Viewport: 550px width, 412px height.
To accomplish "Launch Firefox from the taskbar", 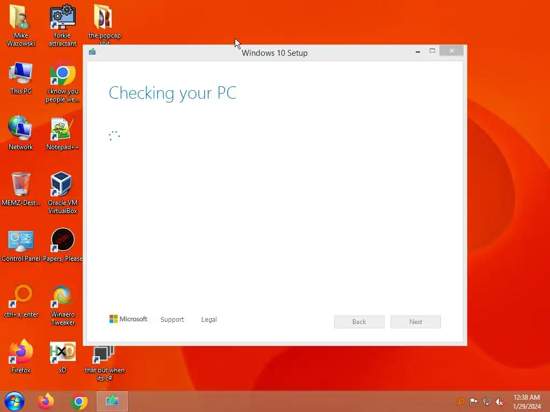I will point(46,401).
